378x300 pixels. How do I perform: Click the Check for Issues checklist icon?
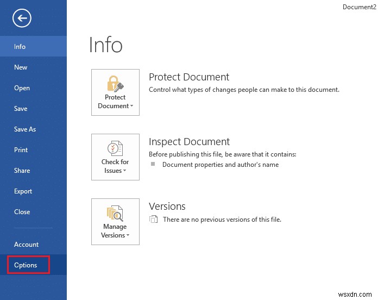click(115, 148)
